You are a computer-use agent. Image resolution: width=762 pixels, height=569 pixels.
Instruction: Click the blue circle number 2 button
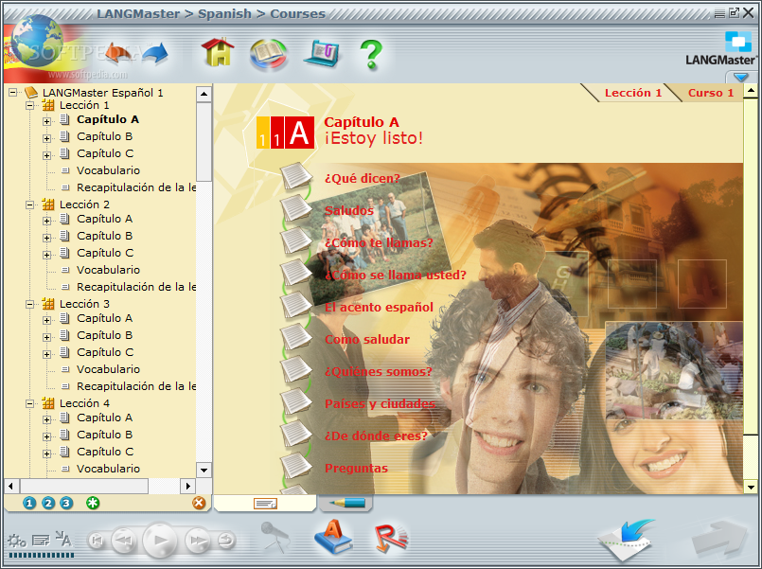pyautogui.click(x=48, y=503)
